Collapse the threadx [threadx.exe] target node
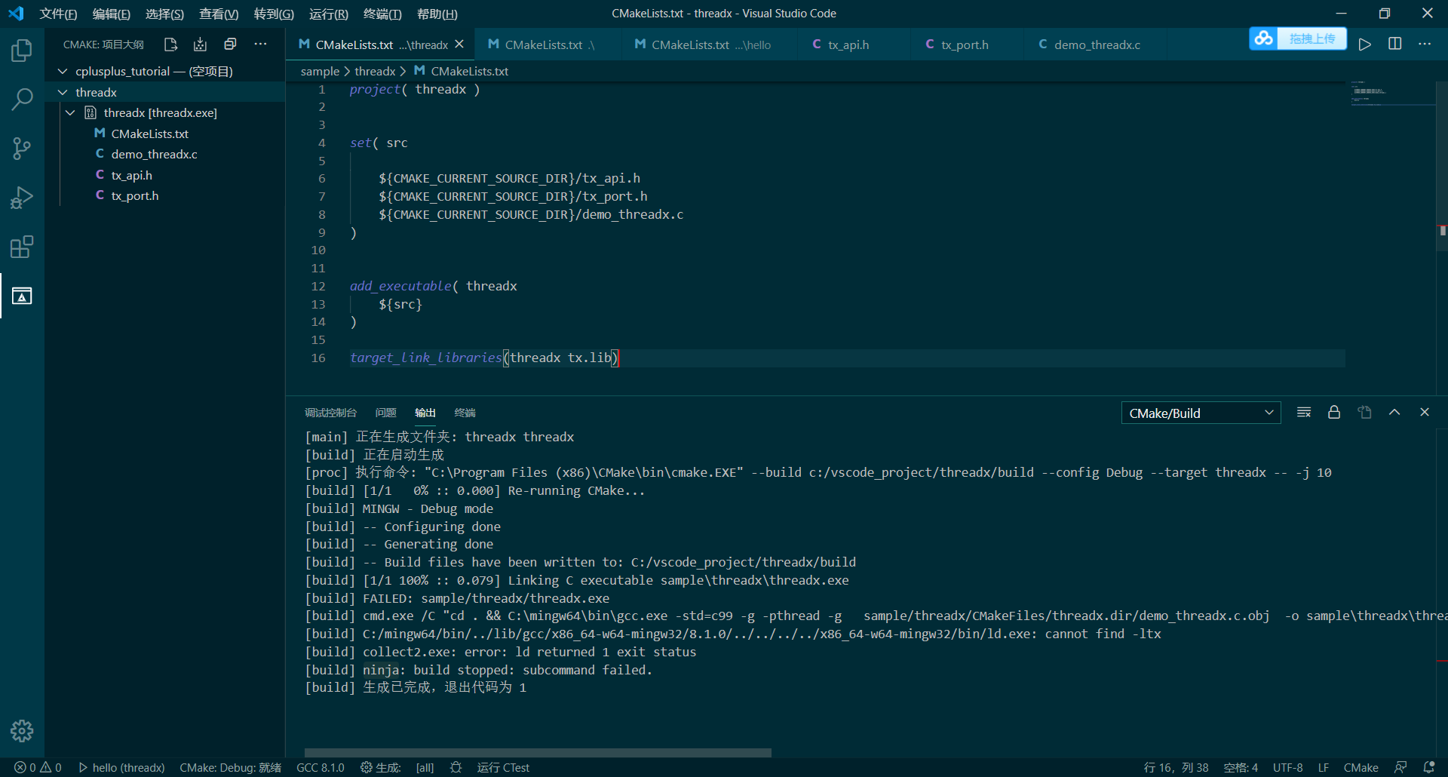This screenshot has width=1448, height=777. (x=71, y=112)
